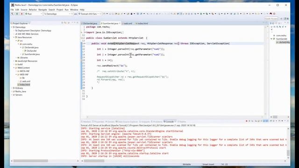Viewport: 299px width, 168px height.
Task: Click the gear icon next to Tomcat target
Action: tap(101, 14)
